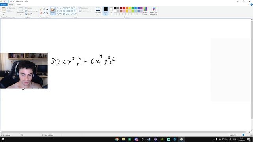
Task: Click the Pincéis brush icon
Action: (53, 9)
